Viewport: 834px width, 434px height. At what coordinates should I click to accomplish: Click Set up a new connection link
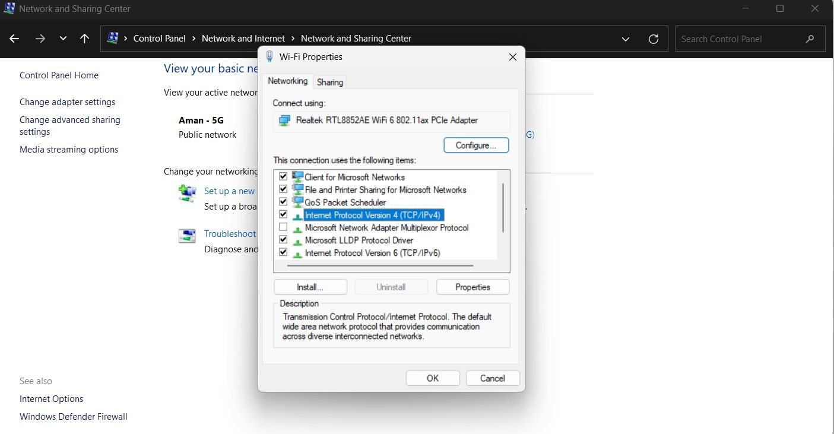click(x=230, y=191)
